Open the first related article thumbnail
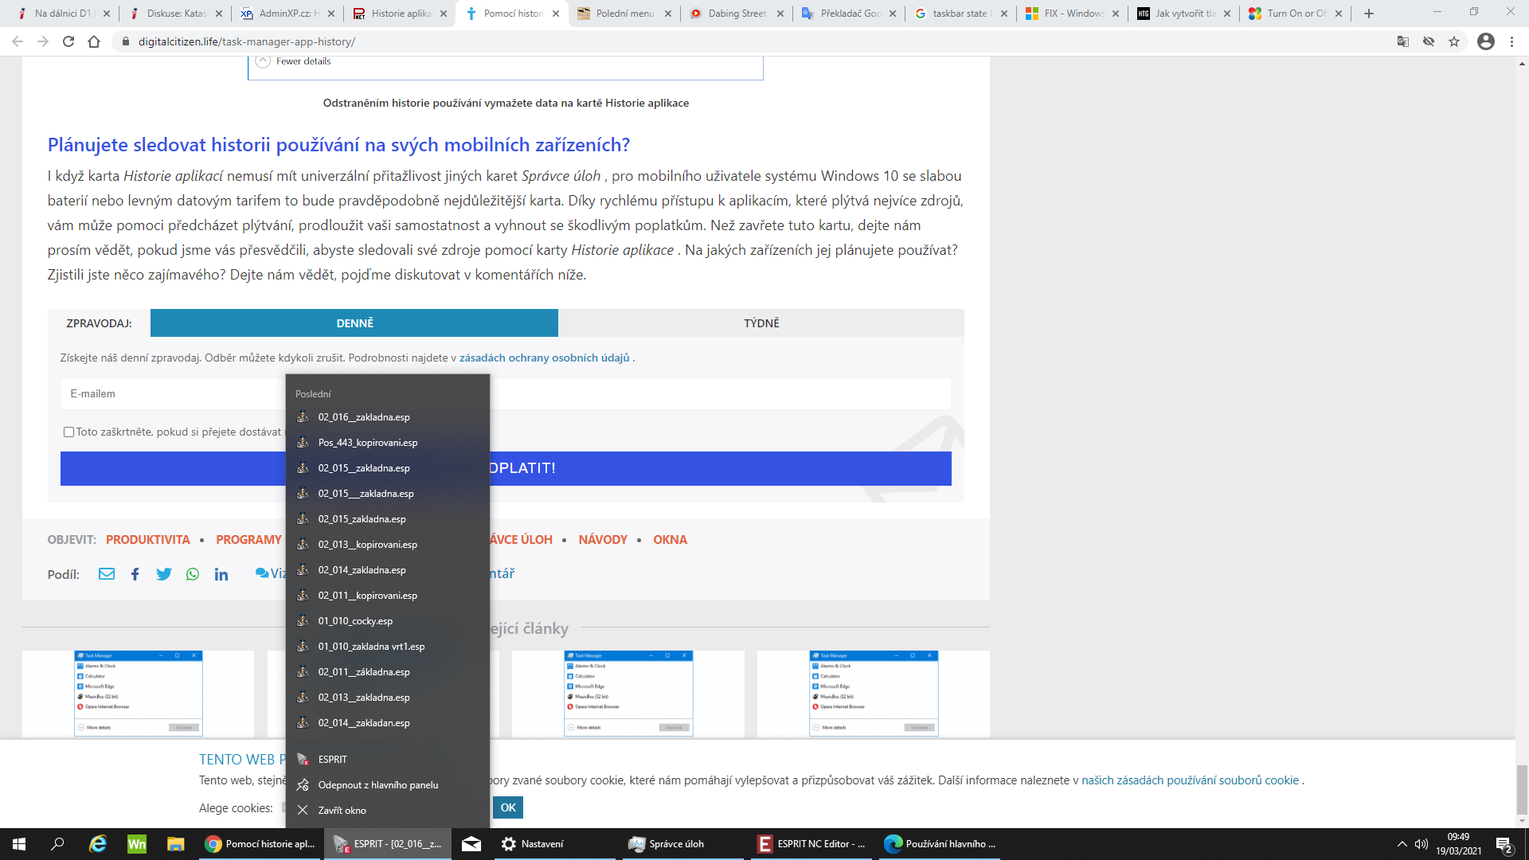1529x860 pixels. (x=139, y=693)
